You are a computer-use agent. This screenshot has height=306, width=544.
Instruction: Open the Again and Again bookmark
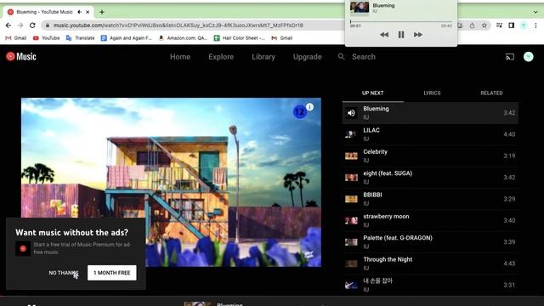tap(127, 38)
